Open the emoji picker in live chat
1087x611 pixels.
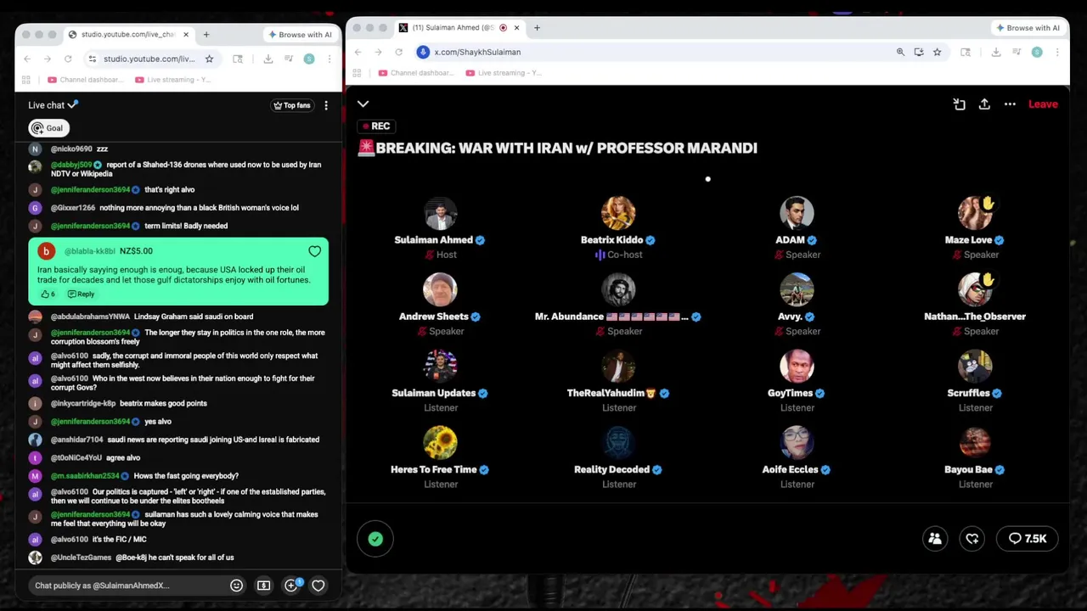pos(237,586)
